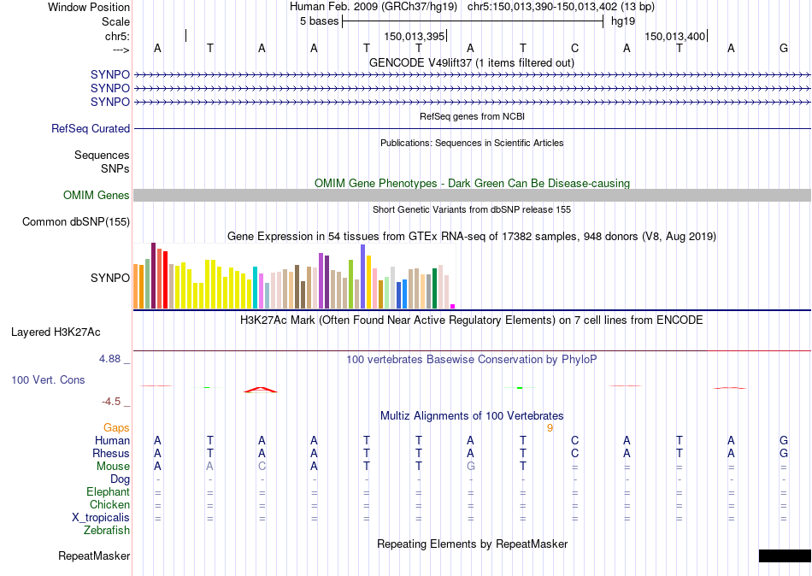
Task: Click the RefSeq Curated intron line
Action: (x=473, y=128)
